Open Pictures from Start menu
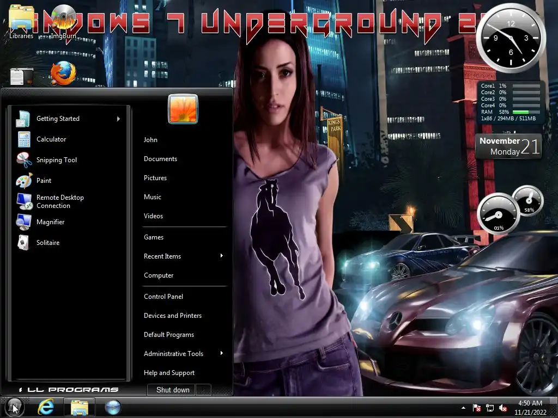Viewport: 558px width, 418px height. 155,178
